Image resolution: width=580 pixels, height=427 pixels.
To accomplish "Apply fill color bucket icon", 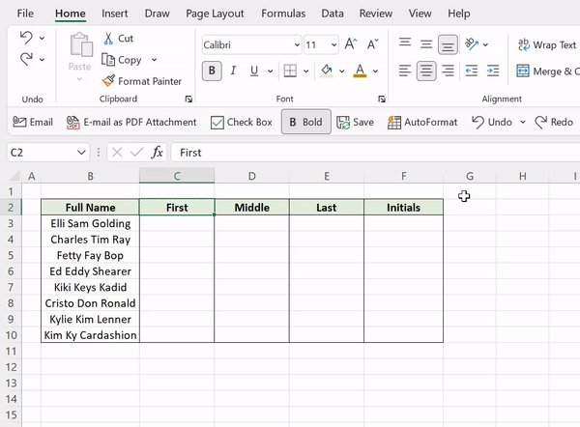I will coord(327,71).
